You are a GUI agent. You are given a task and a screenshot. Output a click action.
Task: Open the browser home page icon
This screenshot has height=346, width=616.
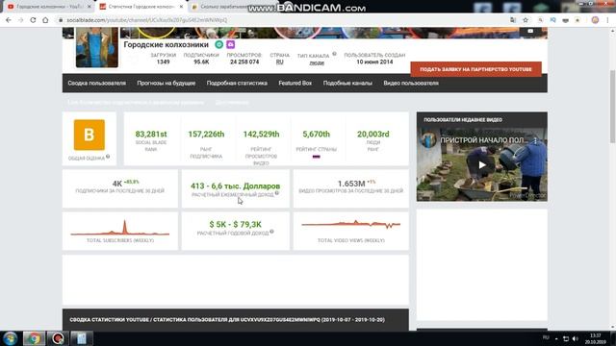[45, 20]
